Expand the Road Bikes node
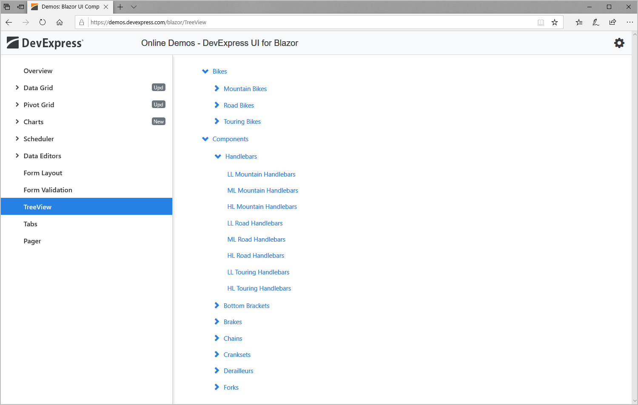638x405 pixels. pyautogui.click(x=217, y=105)
